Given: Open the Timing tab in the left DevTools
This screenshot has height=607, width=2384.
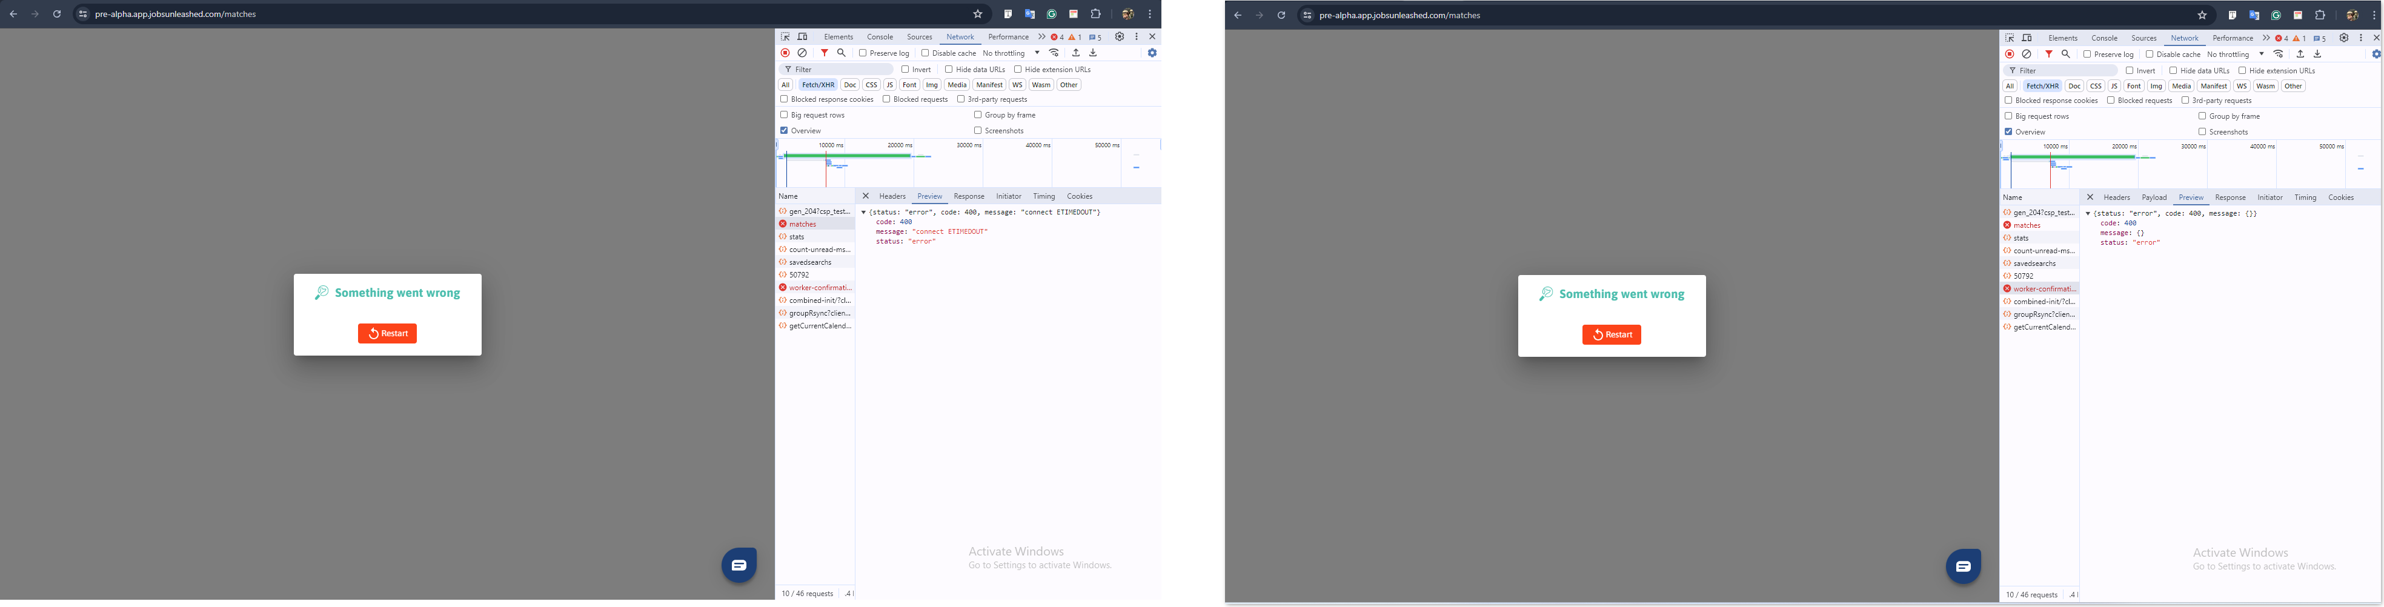Looking at the screenshot, I should [1044, 196].
